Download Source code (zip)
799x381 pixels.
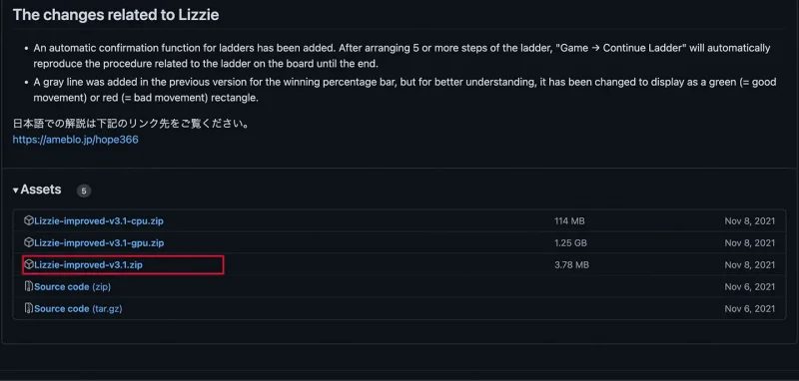pos(72,286)
